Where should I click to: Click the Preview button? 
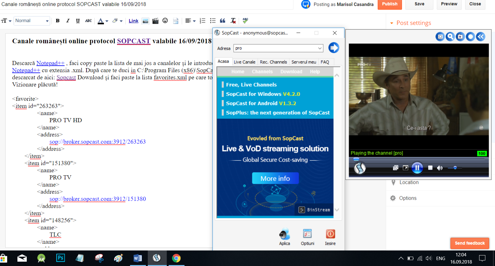(x=449, y=4)
